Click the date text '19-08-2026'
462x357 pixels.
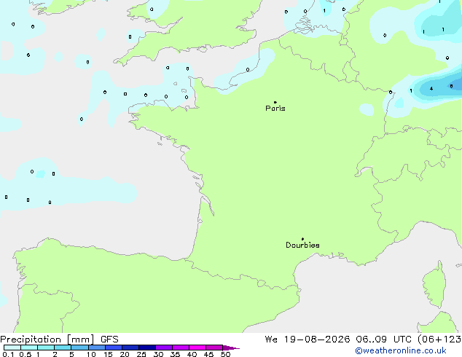tap(317, 340)
